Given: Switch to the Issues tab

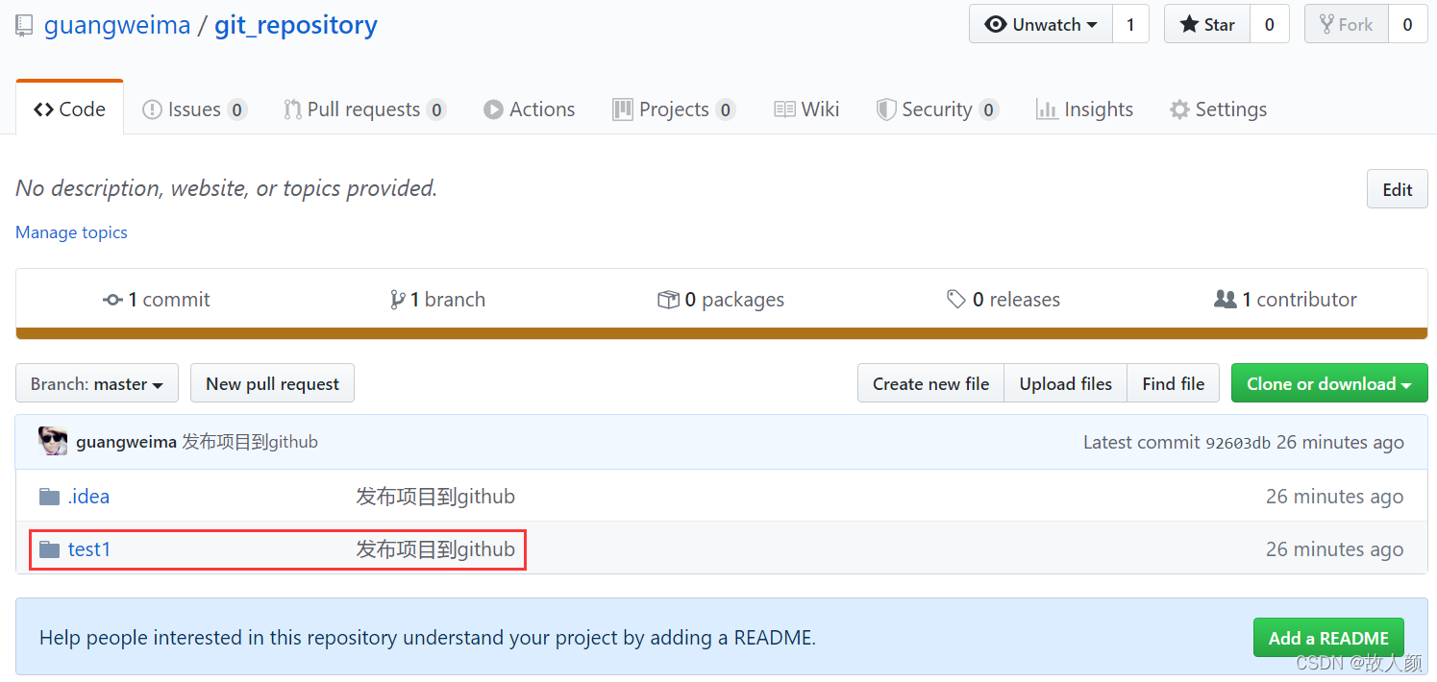Looking at the screenshot, I should [x=194, y=110].
